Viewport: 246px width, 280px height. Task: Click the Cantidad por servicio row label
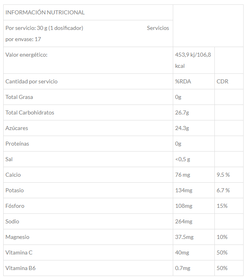click(32, 81)
